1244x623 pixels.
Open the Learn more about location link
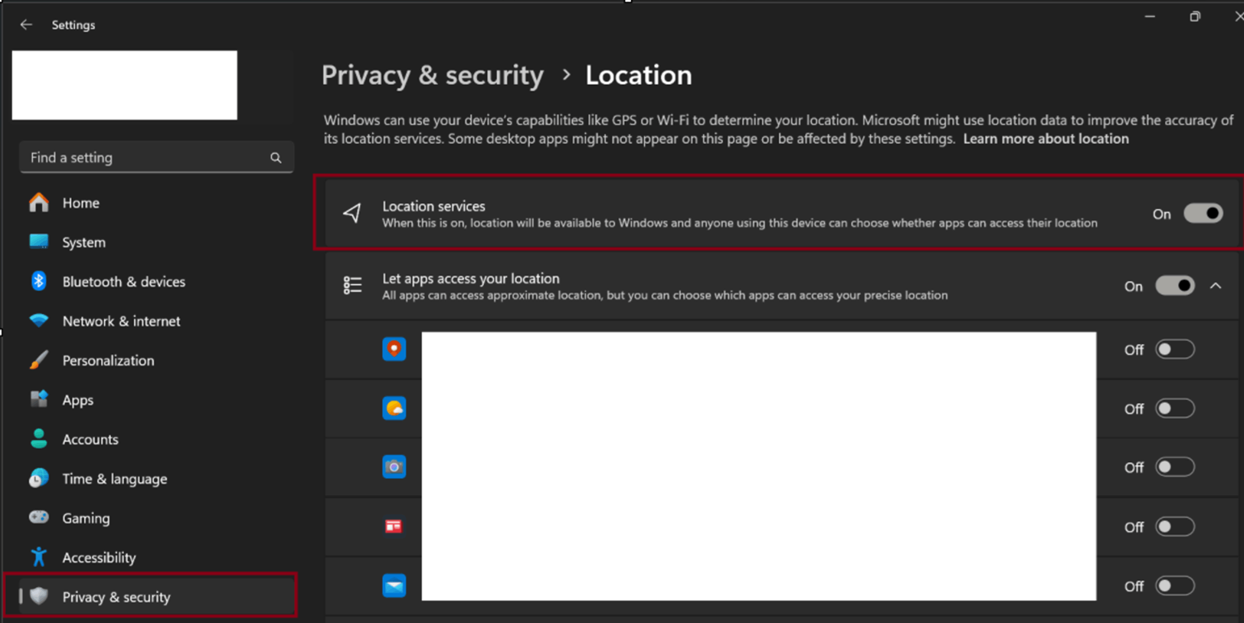[1046, 139]
